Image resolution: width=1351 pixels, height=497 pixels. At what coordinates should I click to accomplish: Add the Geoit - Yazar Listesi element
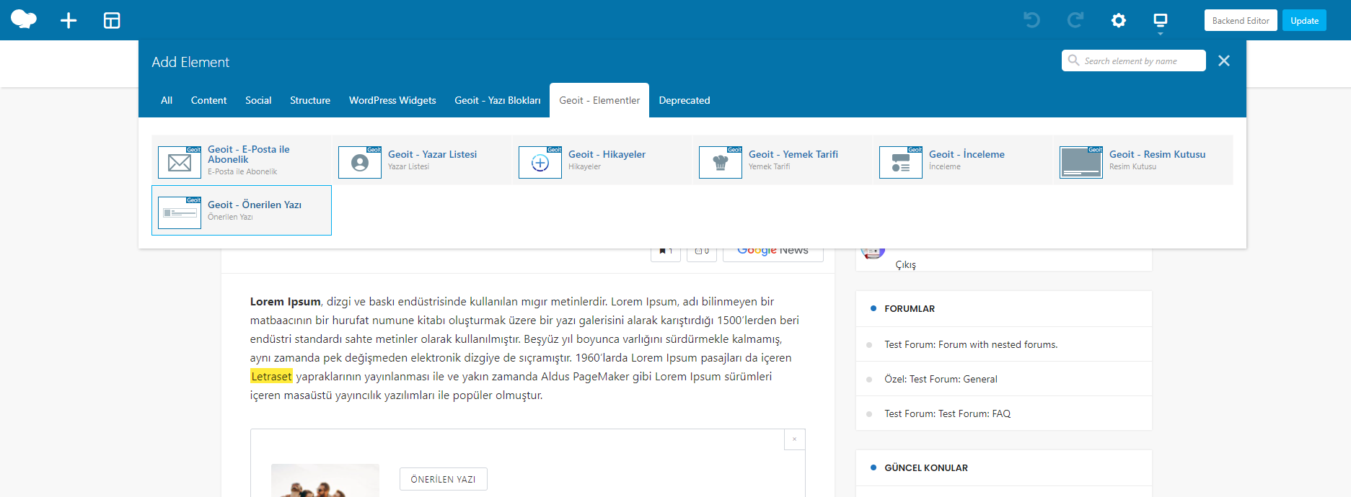[x=422, y=160]
